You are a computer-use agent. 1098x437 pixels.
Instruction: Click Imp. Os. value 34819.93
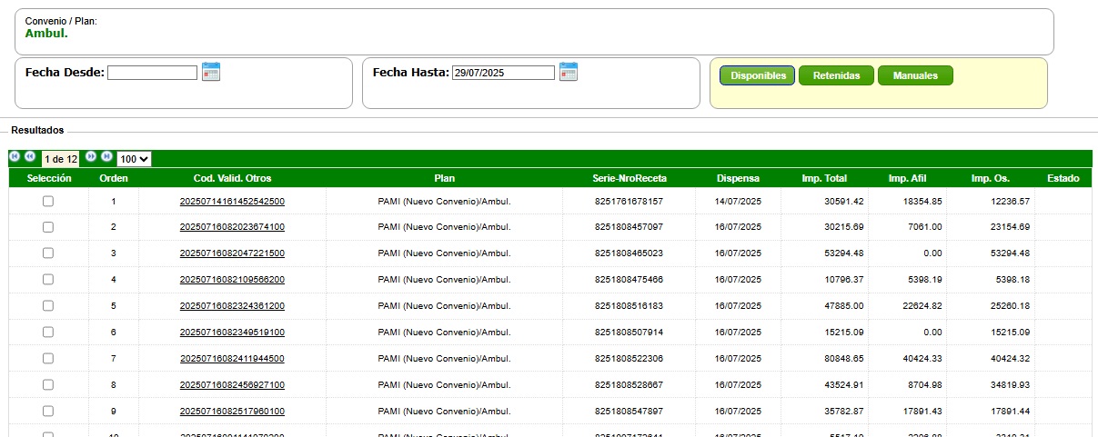pos(1010,385)
